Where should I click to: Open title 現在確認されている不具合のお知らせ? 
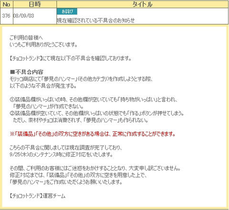click(96, 20)
